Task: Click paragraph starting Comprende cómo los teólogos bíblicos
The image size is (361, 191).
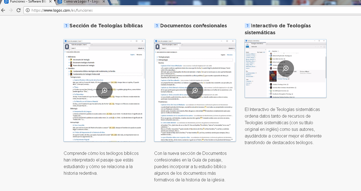Action: (x=102, y=163)
